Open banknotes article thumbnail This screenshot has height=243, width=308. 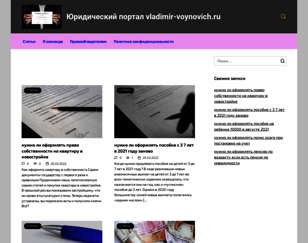point(154,232)
